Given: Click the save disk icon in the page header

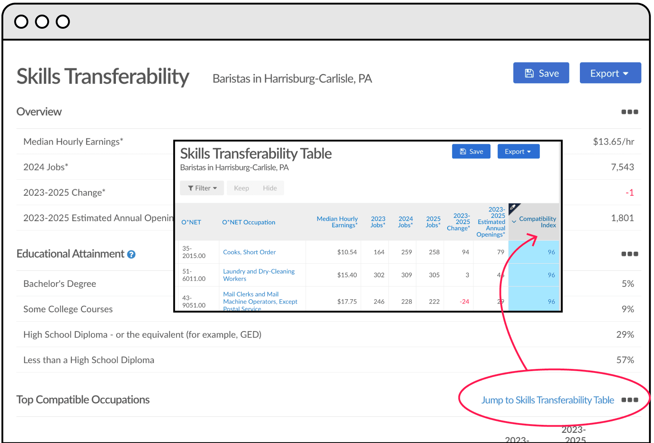Looking at the screenshot, I should (x=529, y=73).
